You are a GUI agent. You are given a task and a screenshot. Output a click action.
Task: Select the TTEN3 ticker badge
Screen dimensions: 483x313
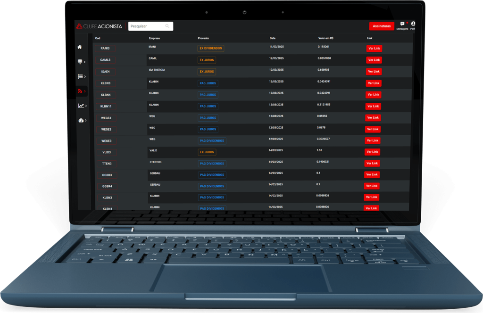(x=107, y=164)
